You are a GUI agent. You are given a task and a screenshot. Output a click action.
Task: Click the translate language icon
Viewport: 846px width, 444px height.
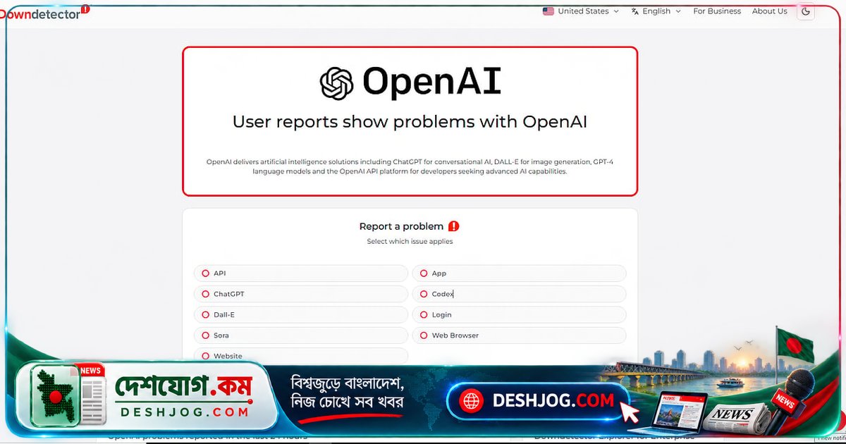tap(635, 11)
